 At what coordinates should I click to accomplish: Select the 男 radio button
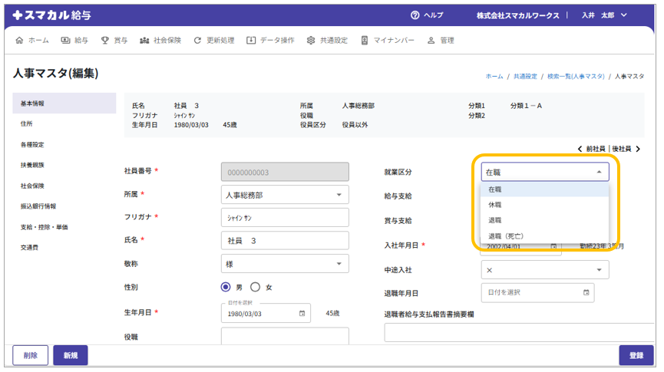[x=226, y=287]
